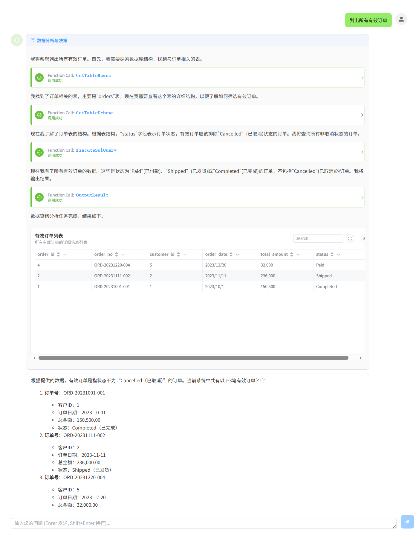Click the assistant headset avatar icon
The image size is (416, 533).
(17, 40)
